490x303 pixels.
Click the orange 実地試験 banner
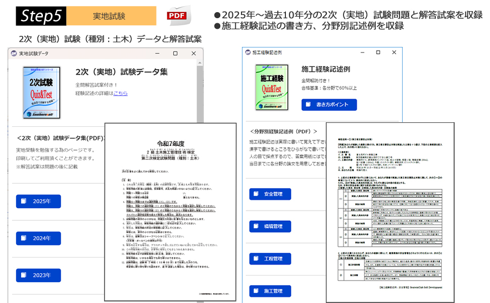111,16
